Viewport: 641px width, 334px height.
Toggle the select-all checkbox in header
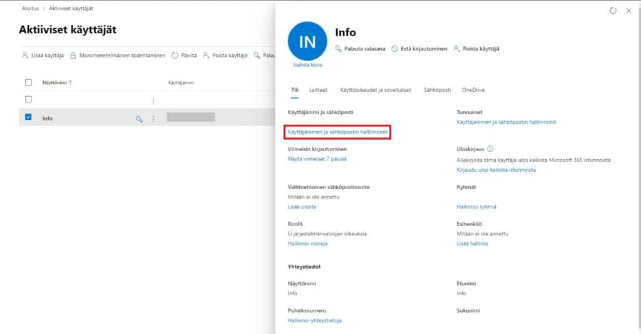(28, 82)
